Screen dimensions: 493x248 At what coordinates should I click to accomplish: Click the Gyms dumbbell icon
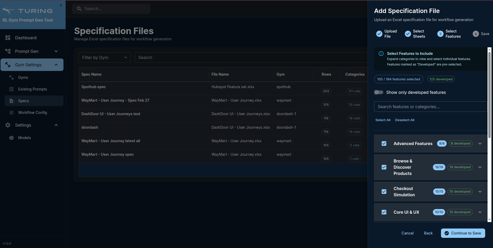(11, 77)
